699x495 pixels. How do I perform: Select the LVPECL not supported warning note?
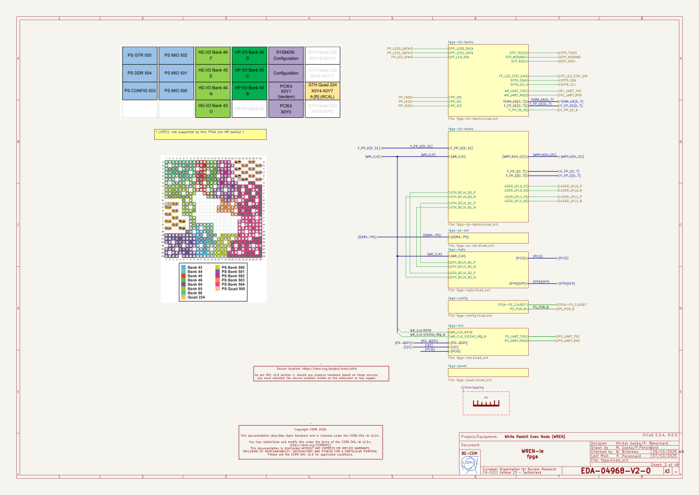coord(210,134)
